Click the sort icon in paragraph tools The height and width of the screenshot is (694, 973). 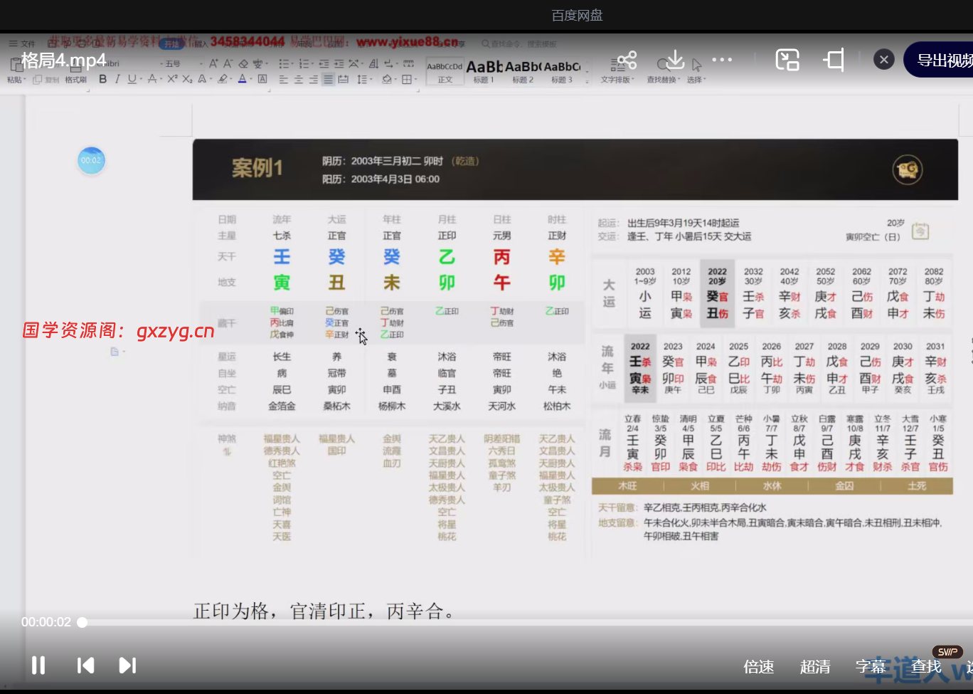tap(373, 63)
